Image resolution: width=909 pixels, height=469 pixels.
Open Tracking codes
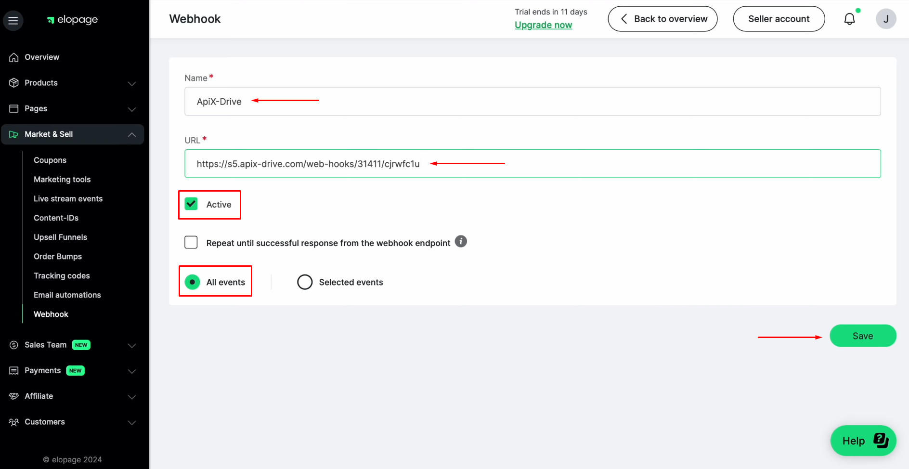click(62, 276)
